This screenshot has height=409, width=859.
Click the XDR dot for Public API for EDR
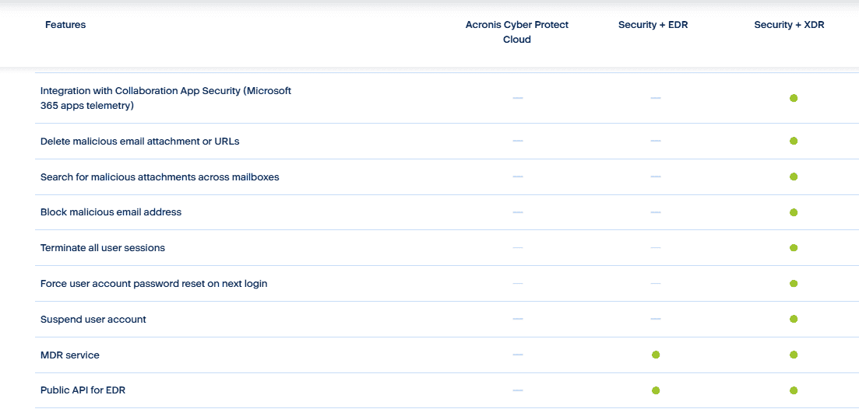[x=794, y=390]
